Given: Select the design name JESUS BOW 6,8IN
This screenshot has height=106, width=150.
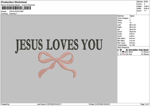Looking at the screenshot, I should click(16, 11).
